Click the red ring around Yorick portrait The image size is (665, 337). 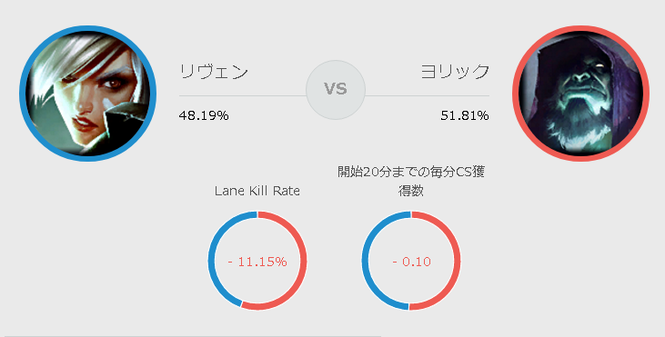(x=646, y=94)
